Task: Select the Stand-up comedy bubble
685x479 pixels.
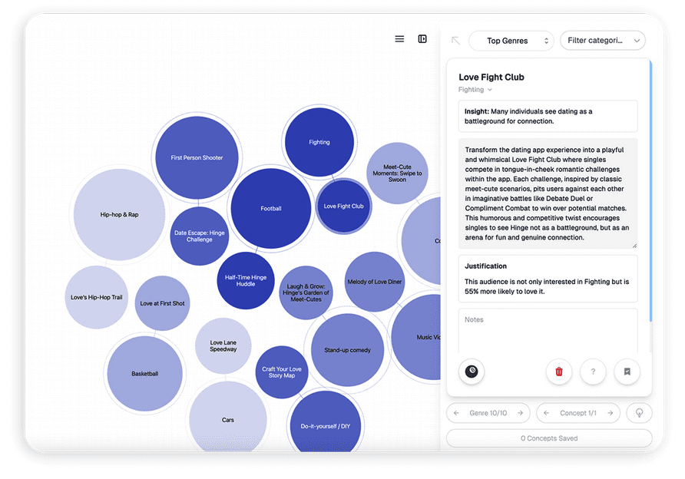Action: coord(347,350)
